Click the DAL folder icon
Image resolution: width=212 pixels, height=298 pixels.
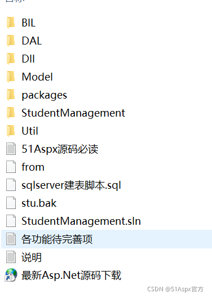[x=11, y=41]
